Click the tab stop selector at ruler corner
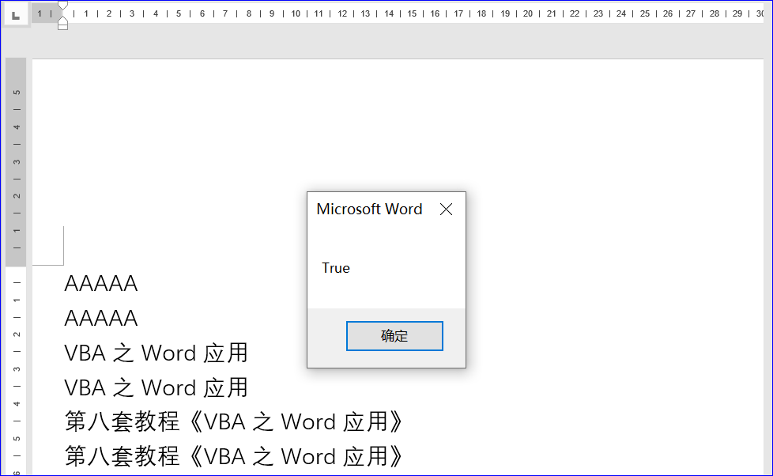773x476 pixels. click(x=16, y=15)
